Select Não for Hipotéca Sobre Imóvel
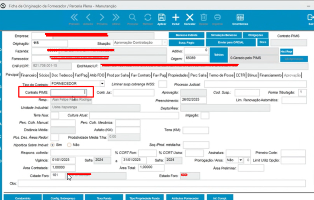The width and height of the screenshot is (314, 200). [x=69, y=145]
